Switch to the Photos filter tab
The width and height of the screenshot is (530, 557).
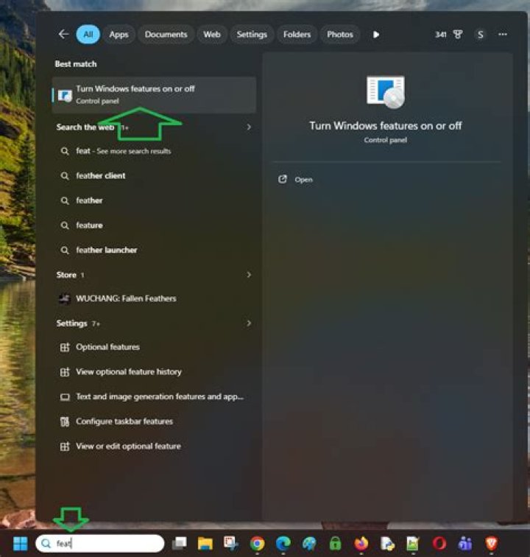[x=340, y=35]
